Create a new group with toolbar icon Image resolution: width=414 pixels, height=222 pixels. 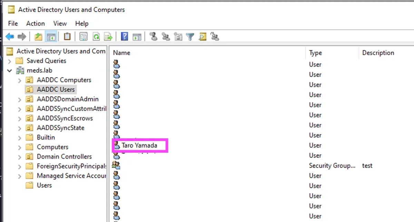(x=166, y=36)
